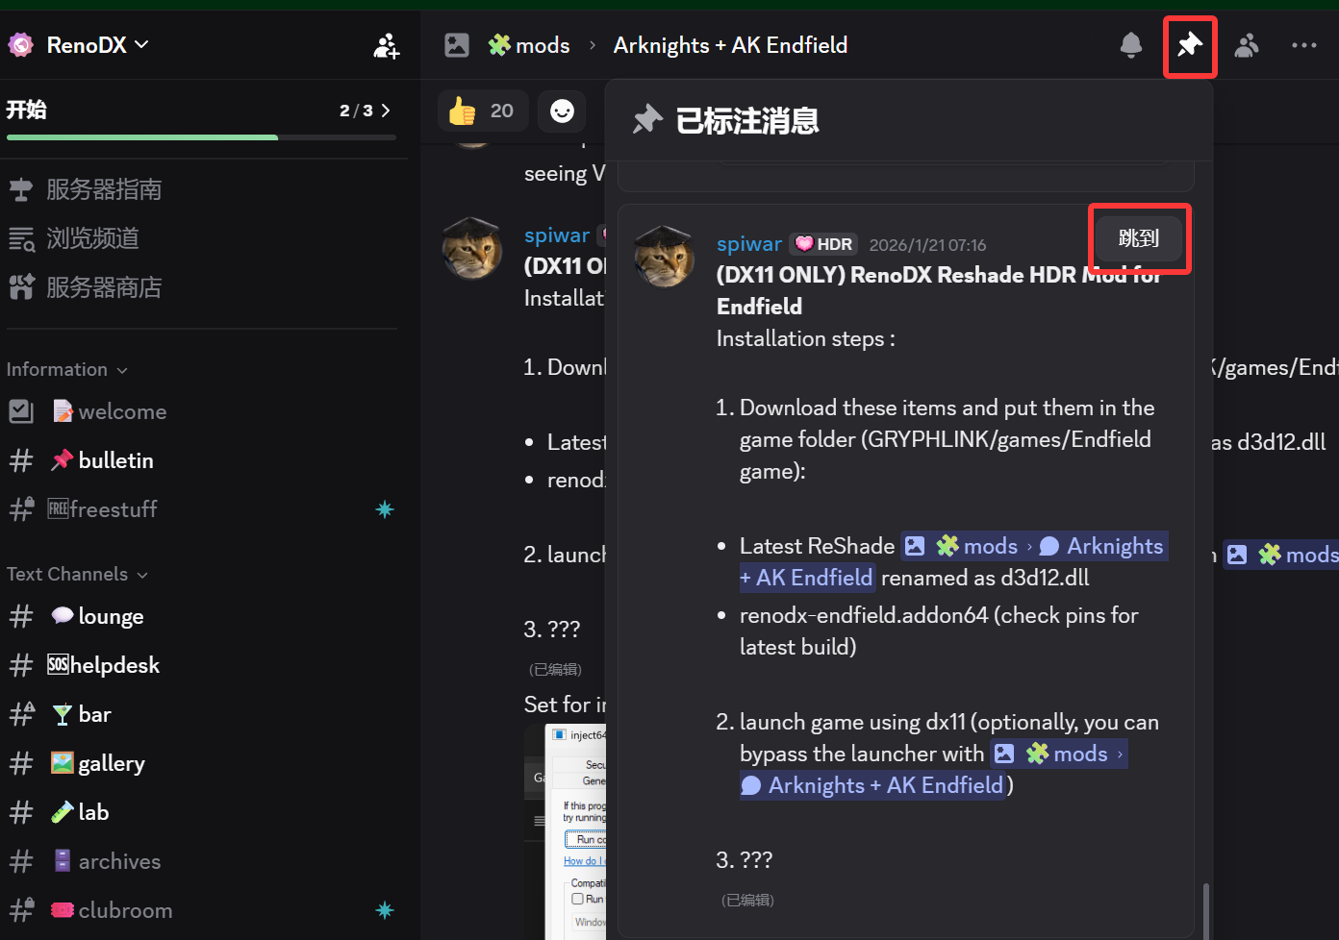Open the 服务器指南 menu item
This screenshot has height=940, width=1339.
point(104,189)
